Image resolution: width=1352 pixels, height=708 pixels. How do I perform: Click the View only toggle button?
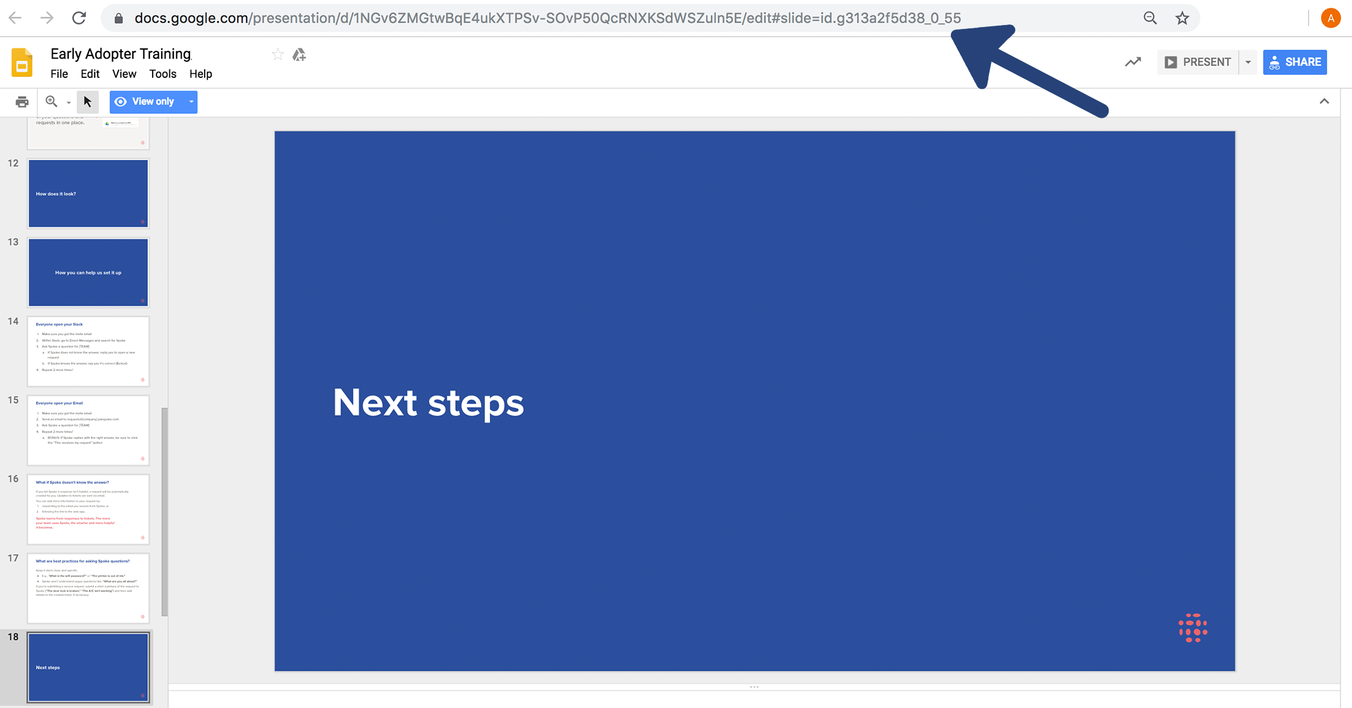click(x=153, y=100)
